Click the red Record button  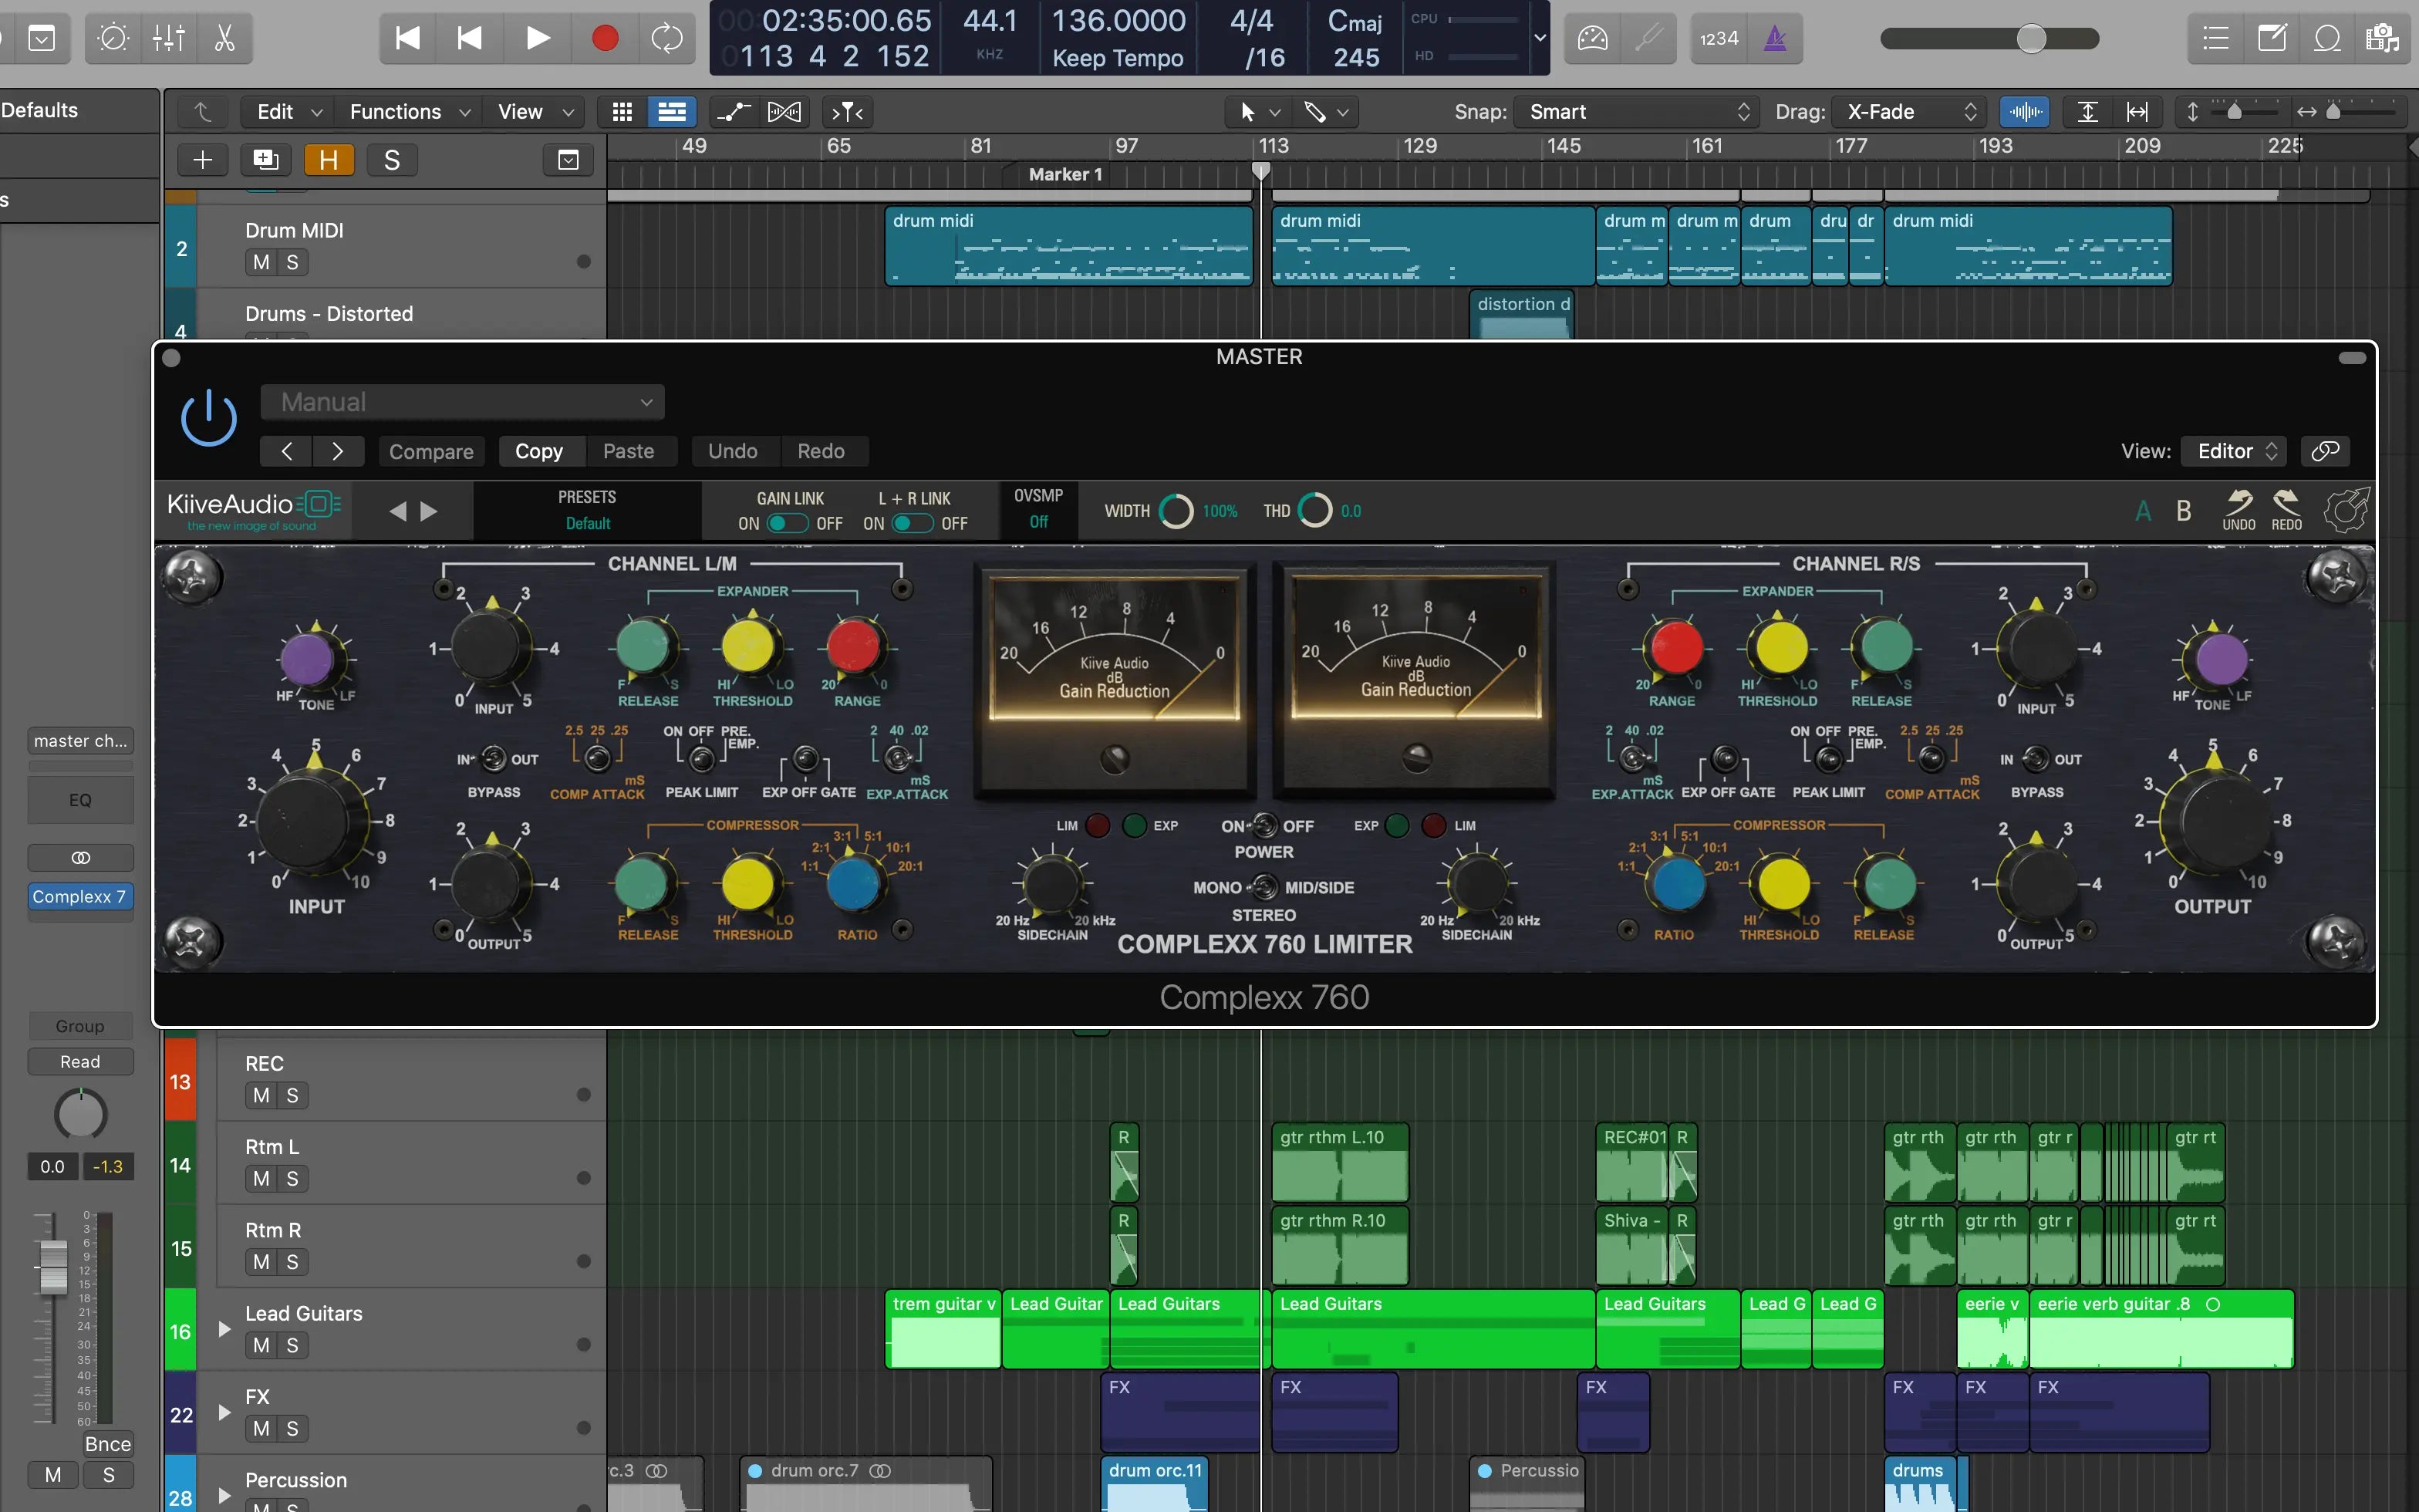coord(604,38)
